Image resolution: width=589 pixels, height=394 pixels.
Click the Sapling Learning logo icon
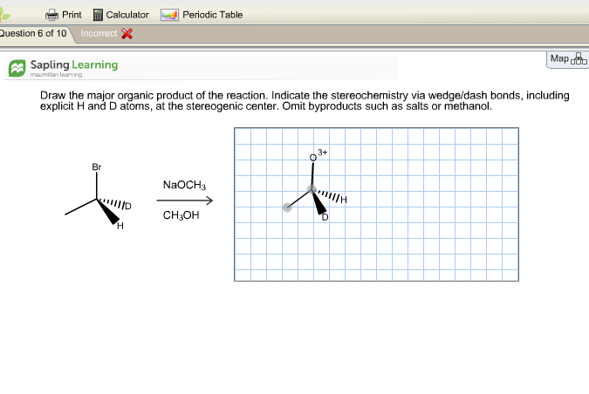tap(17, 67)
